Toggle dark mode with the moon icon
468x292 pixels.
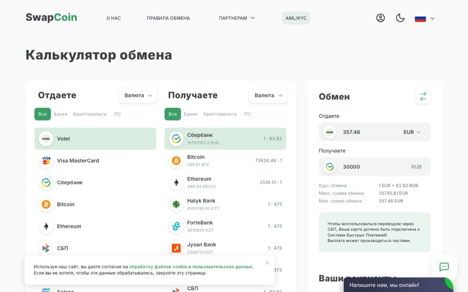(400, 18)
